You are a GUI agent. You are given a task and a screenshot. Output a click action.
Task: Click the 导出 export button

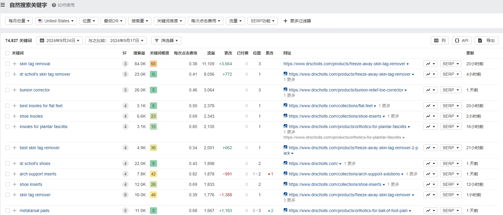tap(487, 40)
